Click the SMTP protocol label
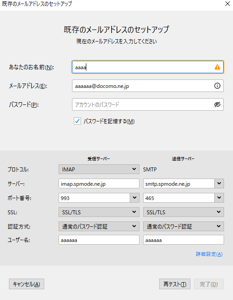This screenshot has height=300, width=233. pos(150,169)
